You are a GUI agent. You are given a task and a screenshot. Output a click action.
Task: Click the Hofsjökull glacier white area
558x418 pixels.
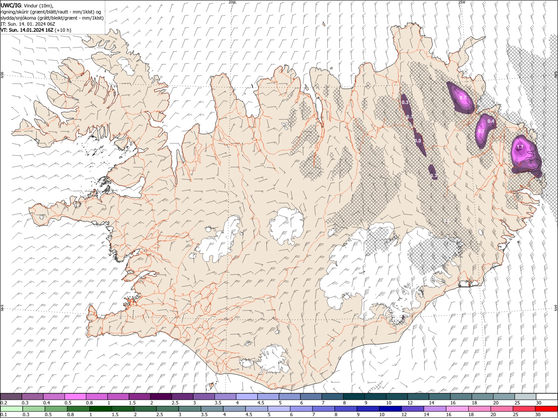[286, 226]
